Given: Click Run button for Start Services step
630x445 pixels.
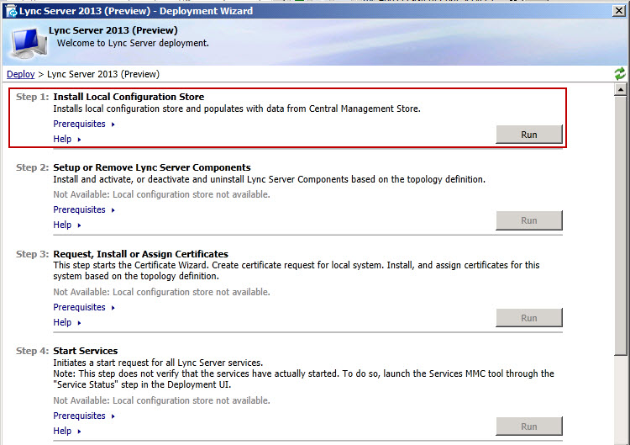Looking at the screenshot, I should pyautogui.click(x=528, y=426).
